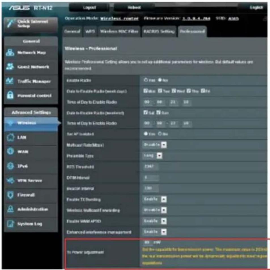Open the Firmware Version link
The image size is (270, 270).
[x=196, y=18]
